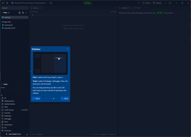Open the user avatar account menu
This screenshot has width=191, height=137.
pyautogui.click(x=170, y=3)
